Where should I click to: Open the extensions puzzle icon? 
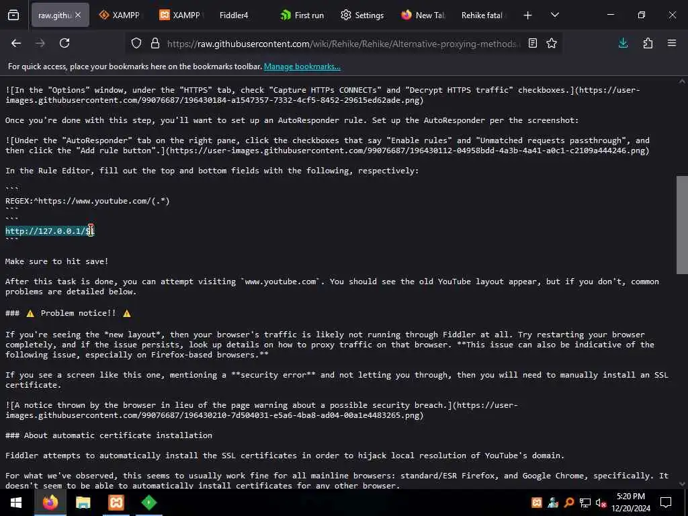click(x=648, y=43)
